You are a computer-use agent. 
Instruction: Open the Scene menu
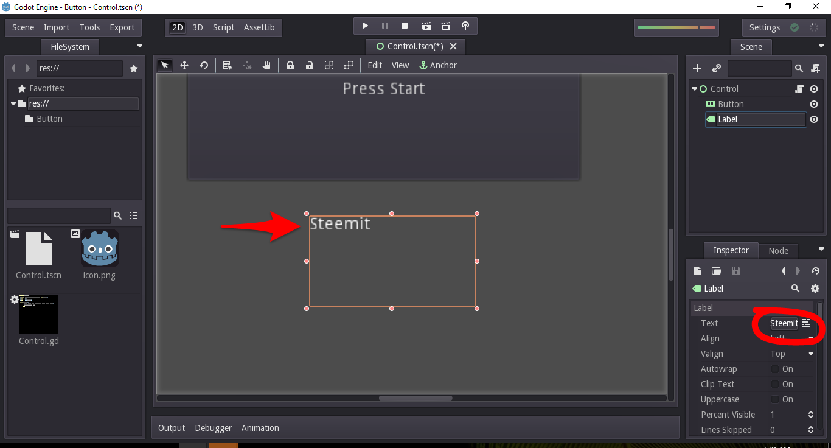point(23,27)
